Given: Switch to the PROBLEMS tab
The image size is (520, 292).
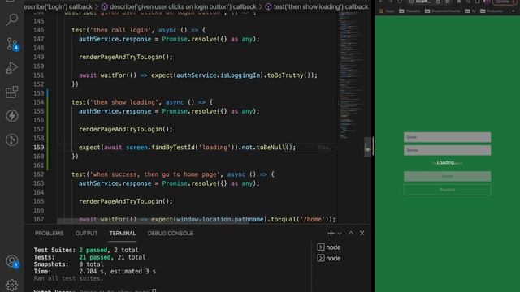Looking at the screenshot, I should pos(49,233).
